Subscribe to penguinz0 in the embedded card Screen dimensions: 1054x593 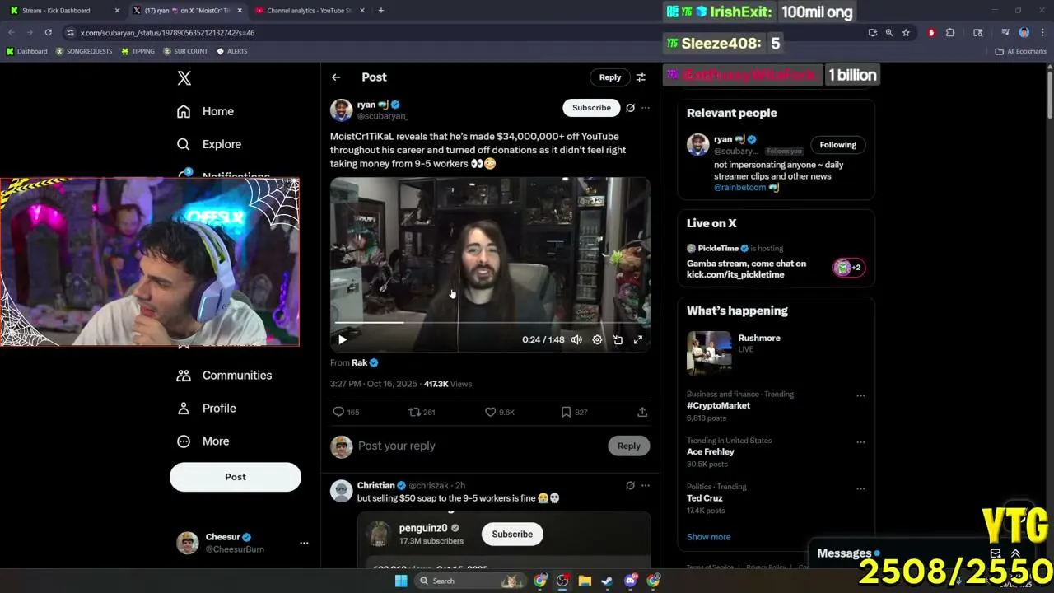pyautogui.click(x=512, y=535)
